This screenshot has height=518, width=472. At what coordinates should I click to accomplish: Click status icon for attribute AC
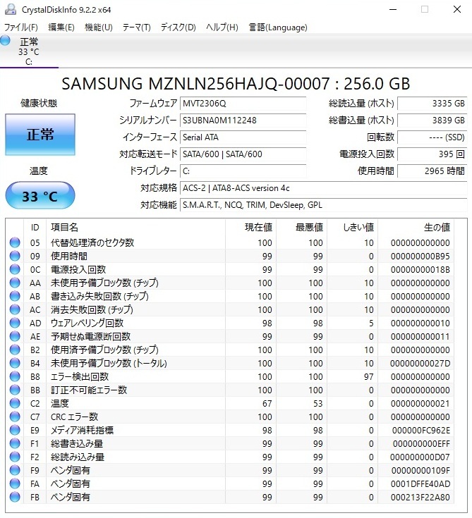pyautogui.click(x=15, y=309)
